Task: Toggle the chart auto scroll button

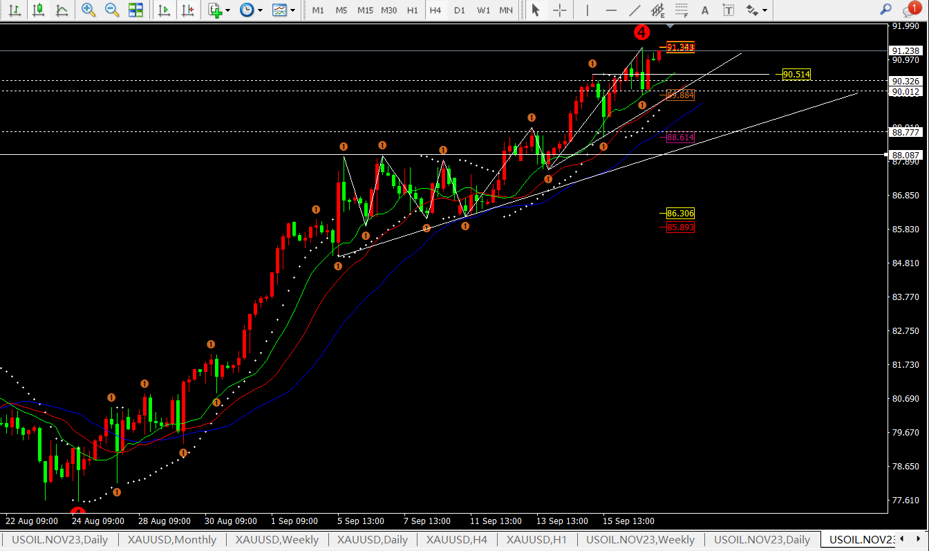Action: (164, 10)
